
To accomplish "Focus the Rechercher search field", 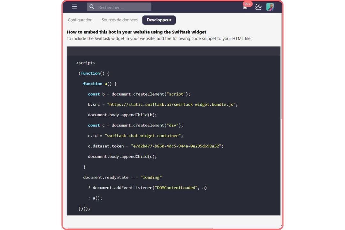I will (119, 7).
